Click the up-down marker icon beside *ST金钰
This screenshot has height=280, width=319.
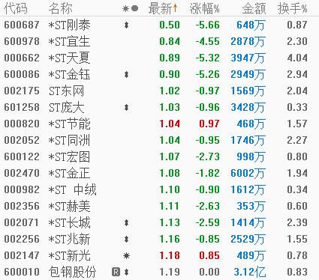126,74
